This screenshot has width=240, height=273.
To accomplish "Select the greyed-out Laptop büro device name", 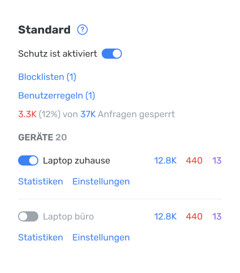I will point(68,216).
